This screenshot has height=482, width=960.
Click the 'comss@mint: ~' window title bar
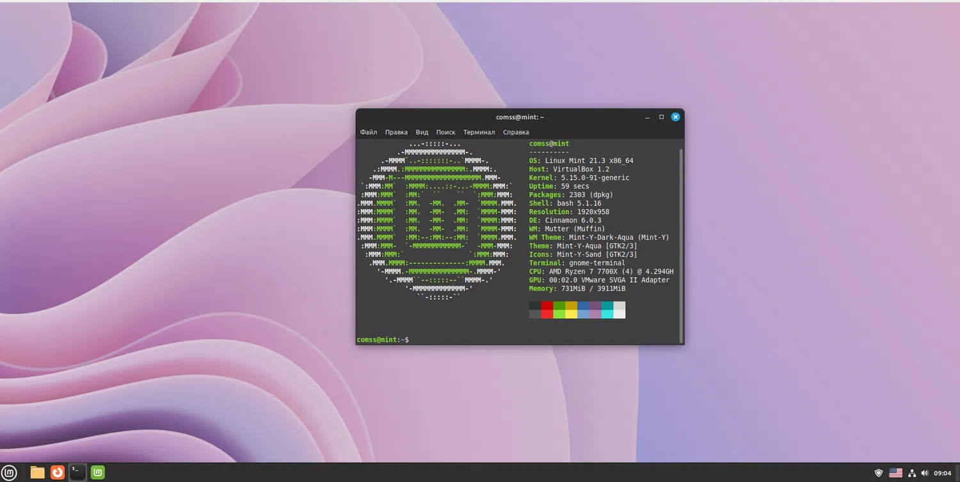[520, 117]
